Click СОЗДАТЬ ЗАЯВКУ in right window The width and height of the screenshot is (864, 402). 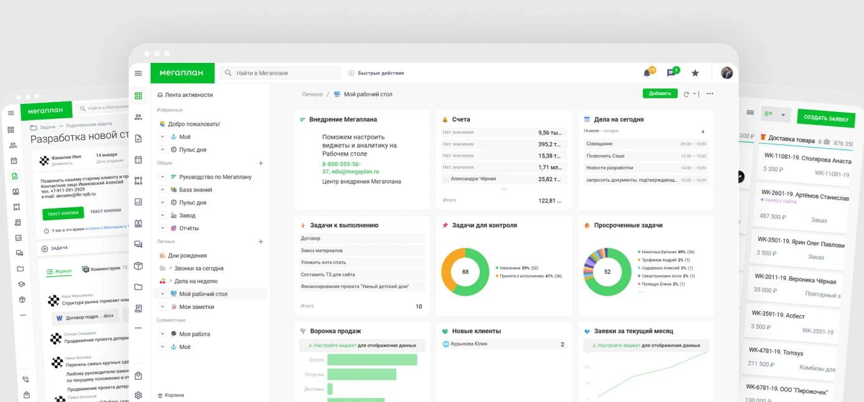(x=826, y=118)
